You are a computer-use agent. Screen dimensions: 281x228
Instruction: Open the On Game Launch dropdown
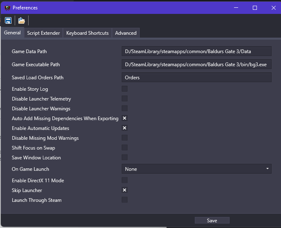pos(196,169)
